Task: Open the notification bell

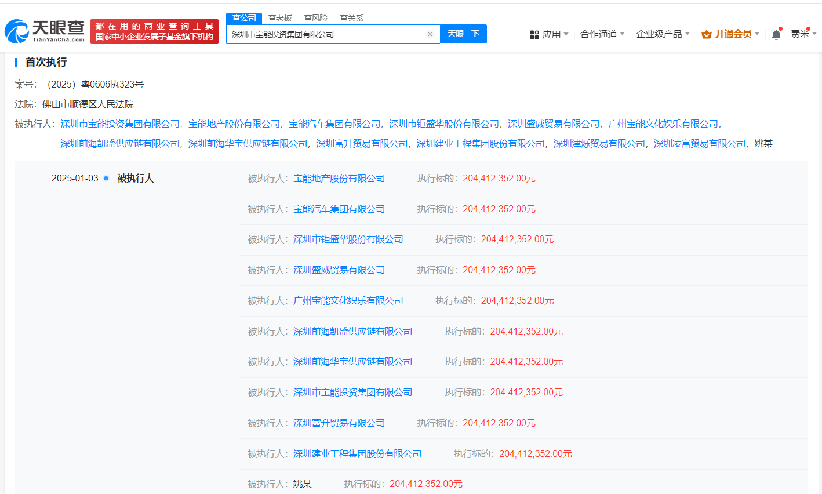Action: [776, 34]
